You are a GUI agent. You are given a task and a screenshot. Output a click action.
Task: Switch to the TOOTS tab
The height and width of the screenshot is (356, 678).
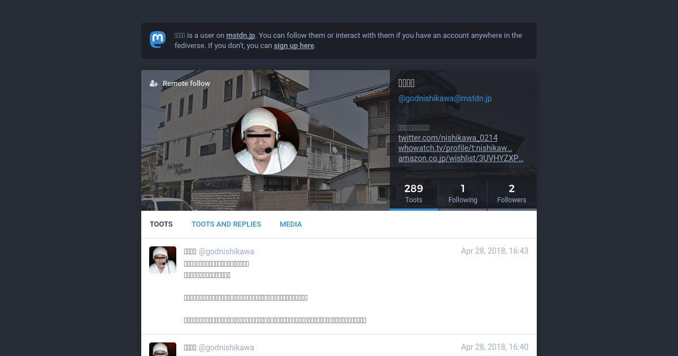click(x=161, y=224)
